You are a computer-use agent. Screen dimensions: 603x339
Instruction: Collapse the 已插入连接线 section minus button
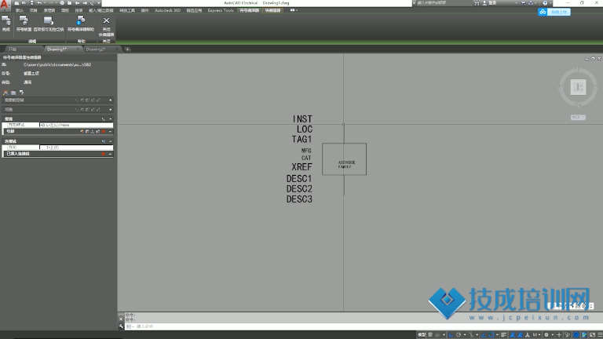(111, 154)
